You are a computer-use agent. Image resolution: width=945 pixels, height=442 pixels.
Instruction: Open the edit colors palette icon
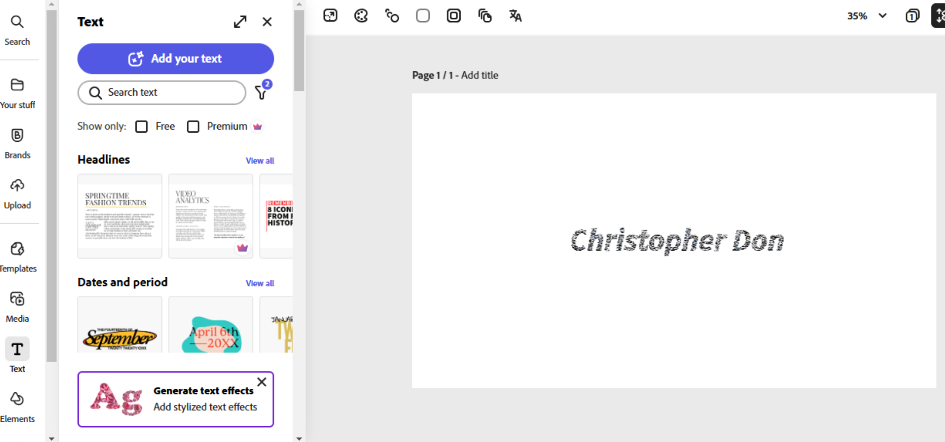click(361, 15)
